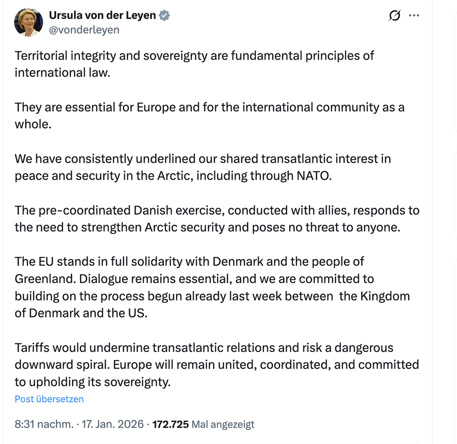Open the Grok explain-post icon
The height and width of the screenshot is (444, 457).
coord(394,15)
